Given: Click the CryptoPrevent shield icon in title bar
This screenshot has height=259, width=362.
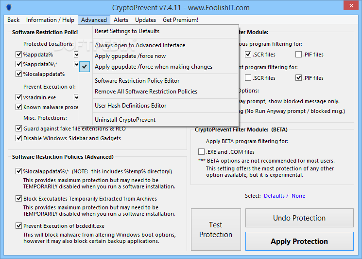Looking at the screenshot, I should pyautogui.click(x=9, y=7).
